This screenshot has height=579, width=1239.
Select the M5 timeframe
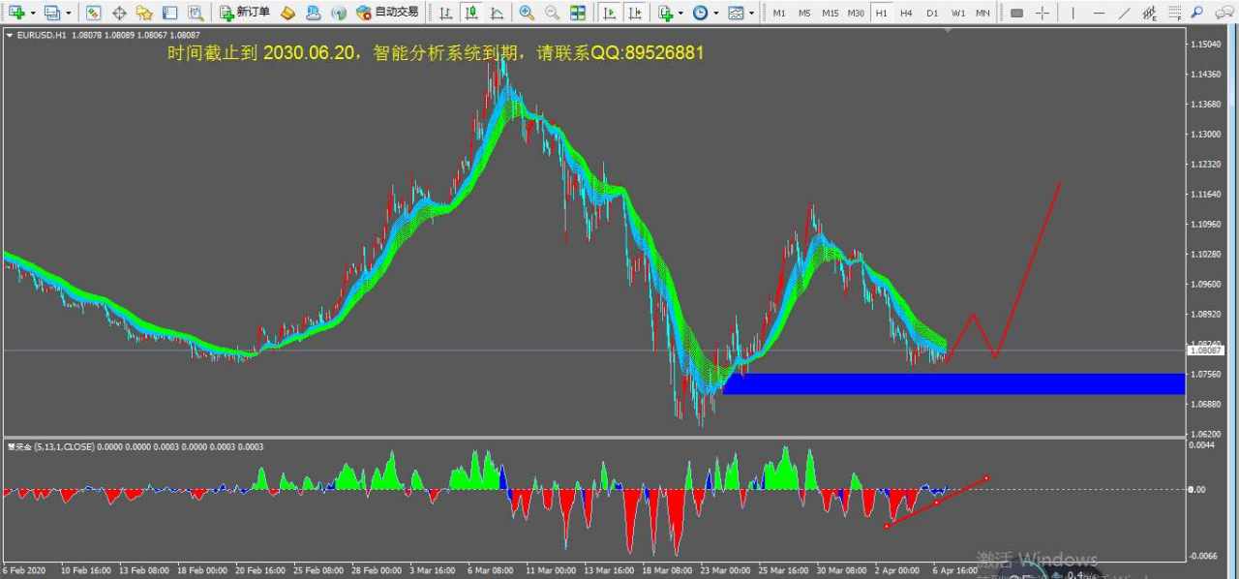[x=804, y=13]
